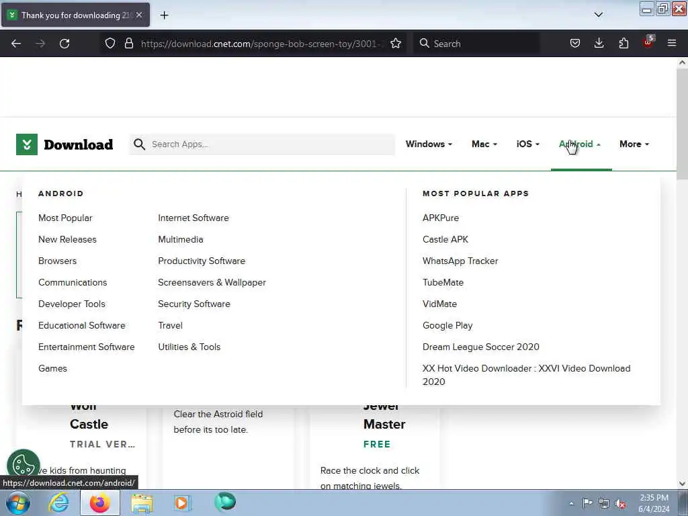Expand the Windows dropdown menu
Viewport: 688px width, 516px height.
tap(429, 144)
